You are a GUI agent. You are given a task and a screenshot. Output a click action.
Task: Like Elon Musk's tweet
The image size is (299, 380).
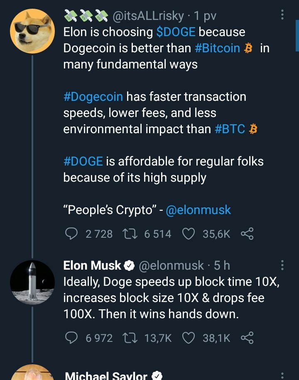tap(189, 338)
